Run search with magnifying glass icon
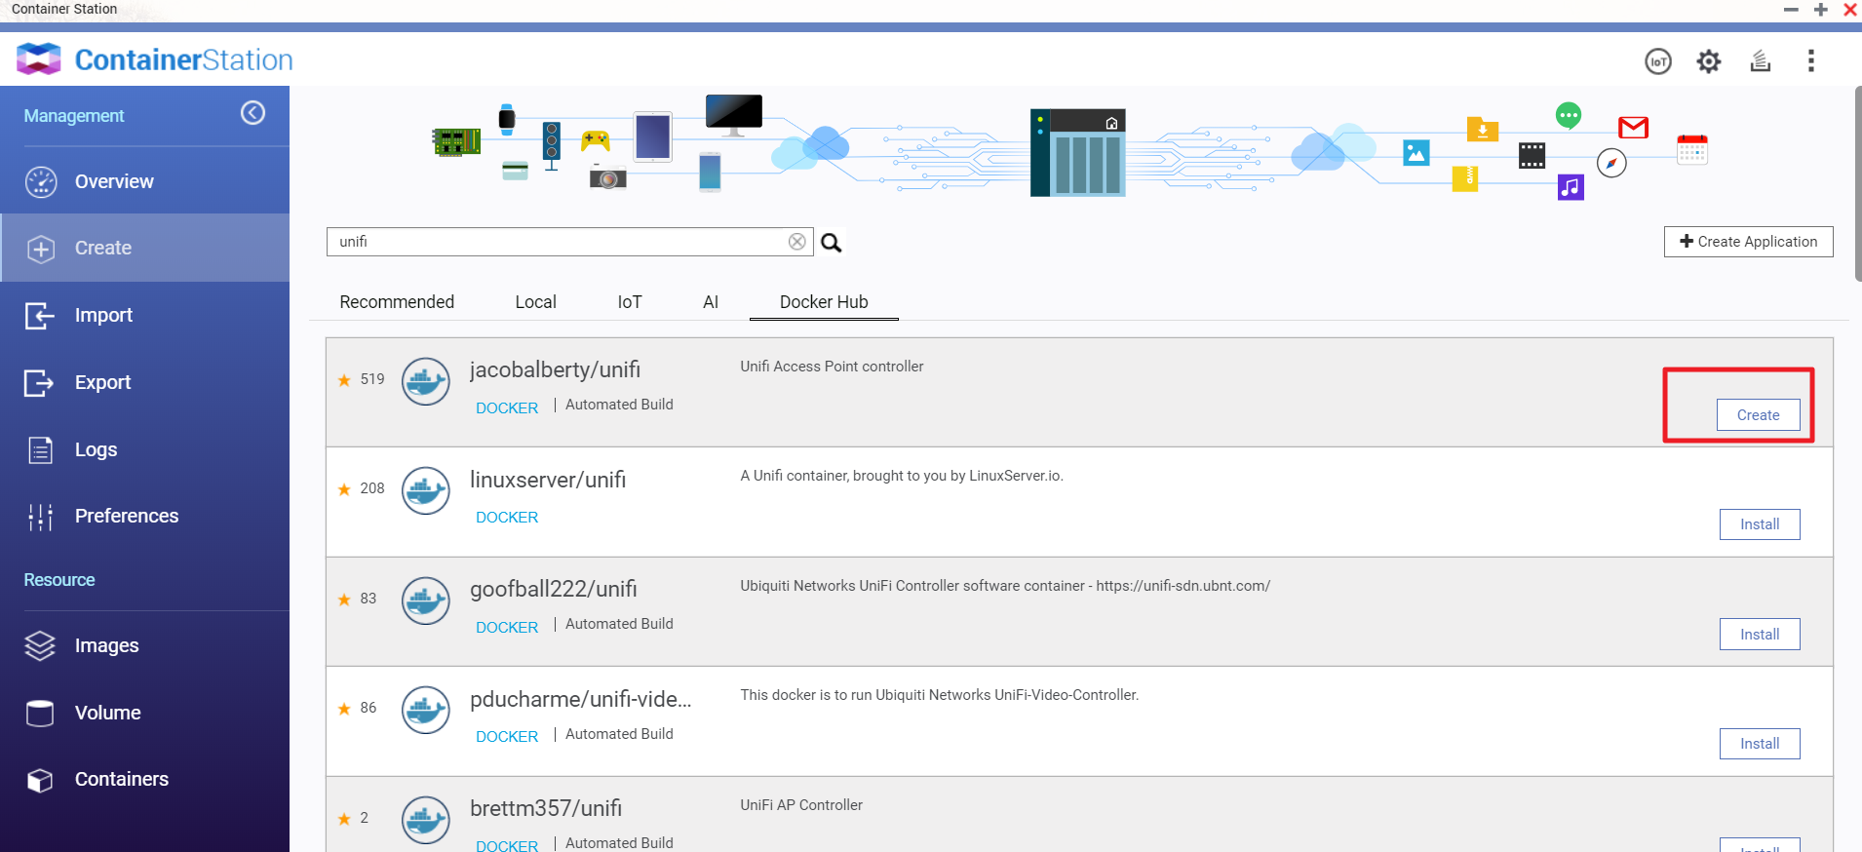This screenshot has width=1862, height=852. [831, 243]
